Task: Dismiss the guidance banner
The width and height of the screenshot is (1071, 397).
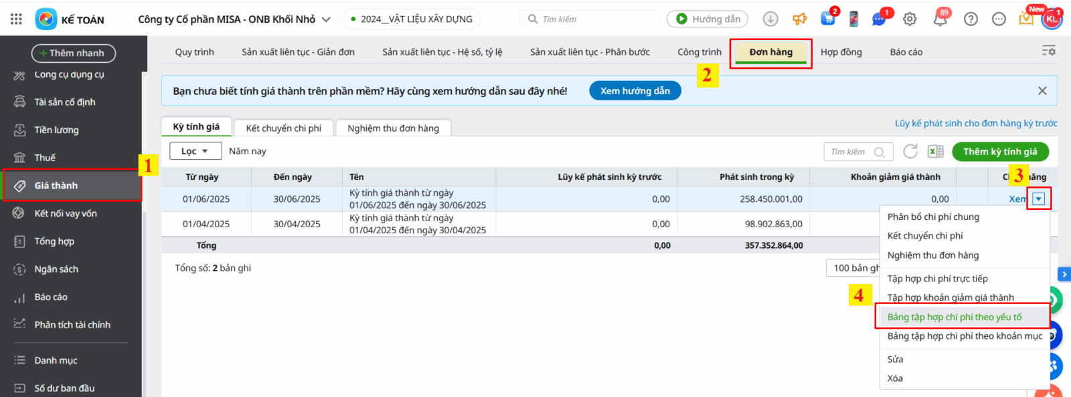Action: point(1042,91)
